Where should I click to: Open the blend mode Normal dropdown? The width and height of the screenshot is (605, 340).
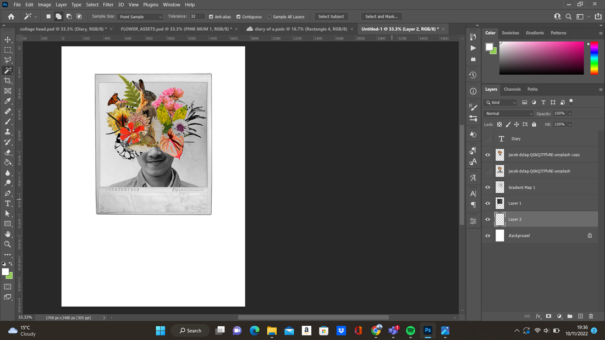tap(509, 114)
